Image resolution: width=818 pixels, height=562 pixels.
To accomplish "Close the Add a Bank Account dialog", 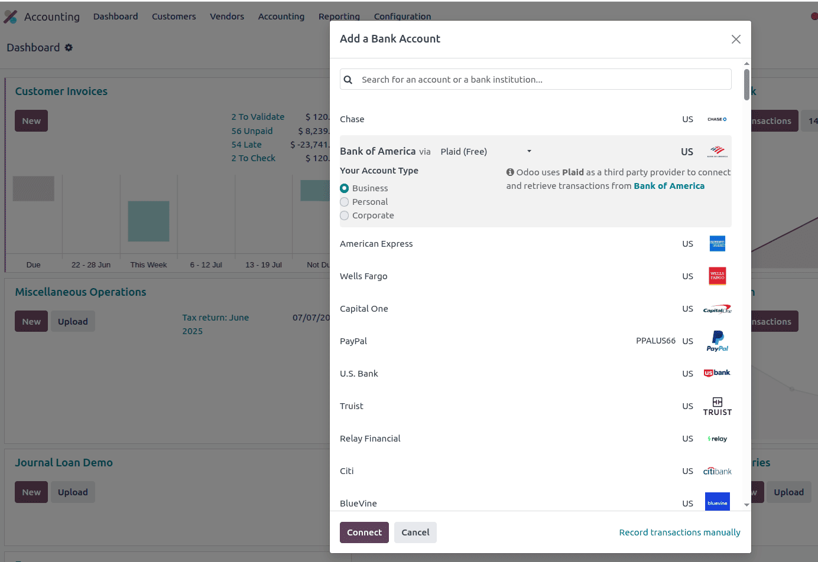I will coord(736,39).
